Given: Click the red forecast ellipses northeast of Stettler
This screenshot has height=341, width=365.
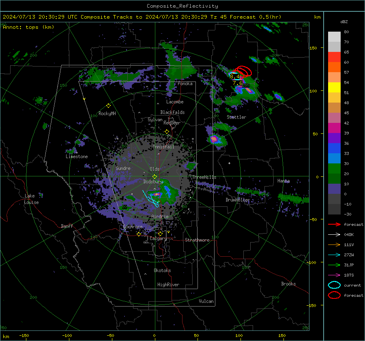Looking at the screenshot, I should [242, 71].
